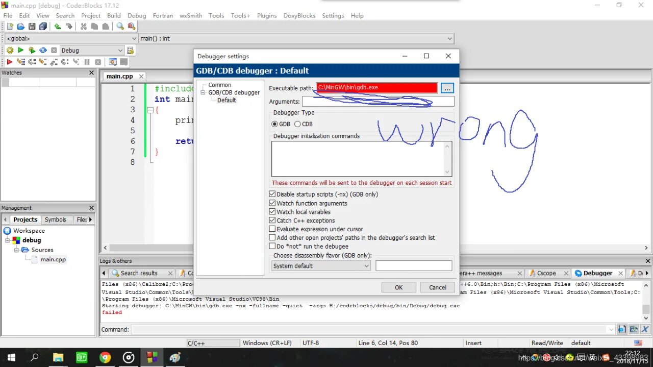
Task: Collapse the debug project node
Action: coord(8,240)
